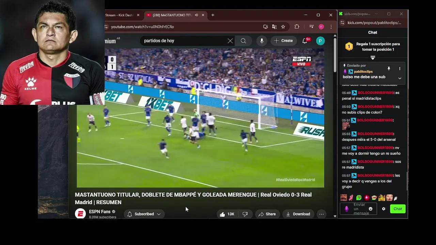Click message 'despues miira el 5-0 del arsenal'
The image size is (436, 245).
click(x=369, y=137)
